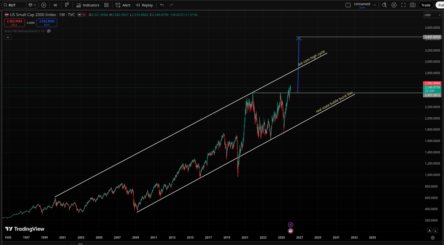444x245 pixels.
Task: Open the RUT symbol search field
Action: (x=14, y=5)
